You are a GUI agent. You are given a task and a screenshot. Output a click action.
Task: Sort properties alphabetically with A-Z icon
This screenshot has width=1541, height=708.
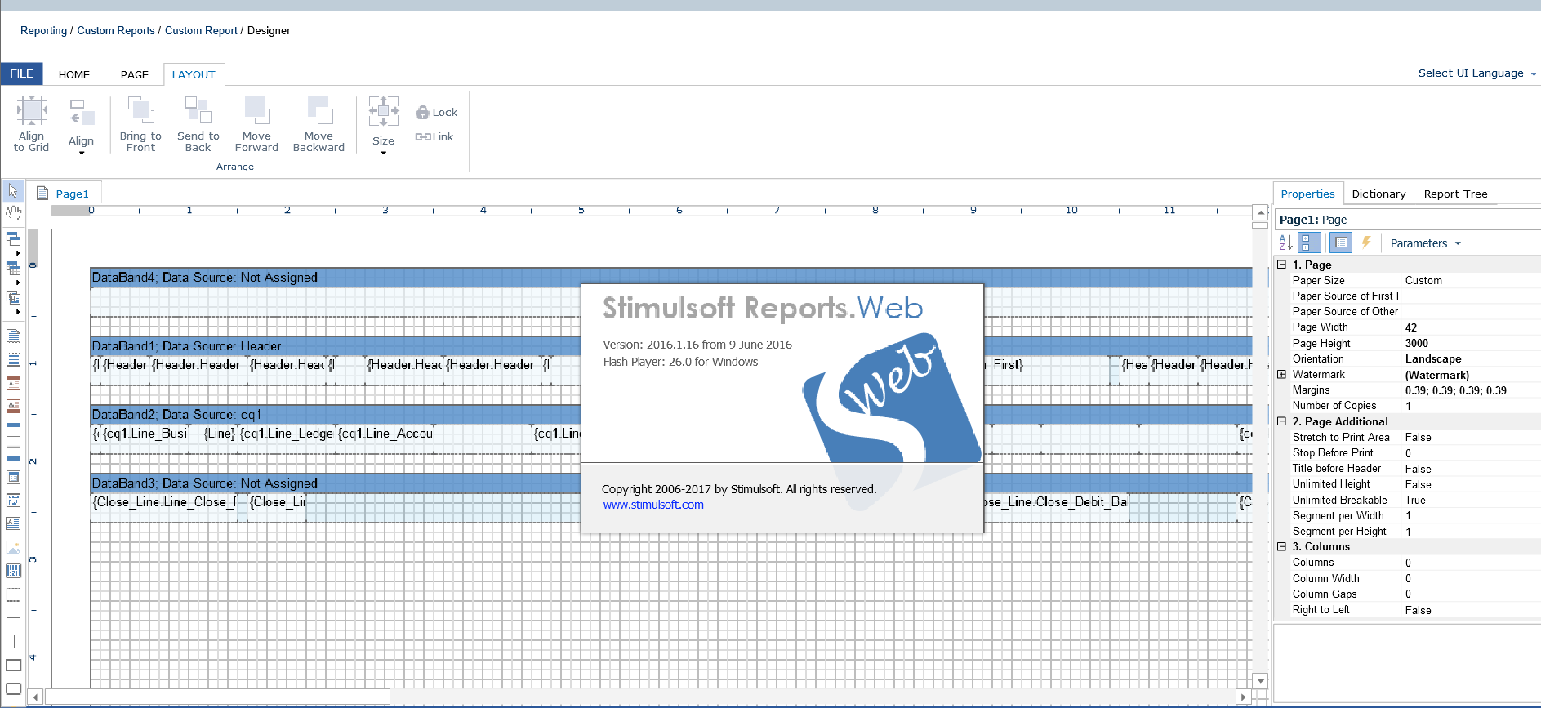1285,243
